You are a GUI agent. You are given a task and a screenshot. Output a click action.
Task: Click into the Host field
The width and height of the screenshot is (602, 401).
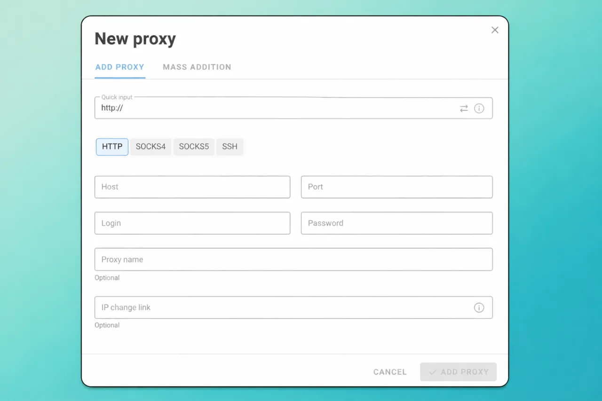[x=192, y=187]
